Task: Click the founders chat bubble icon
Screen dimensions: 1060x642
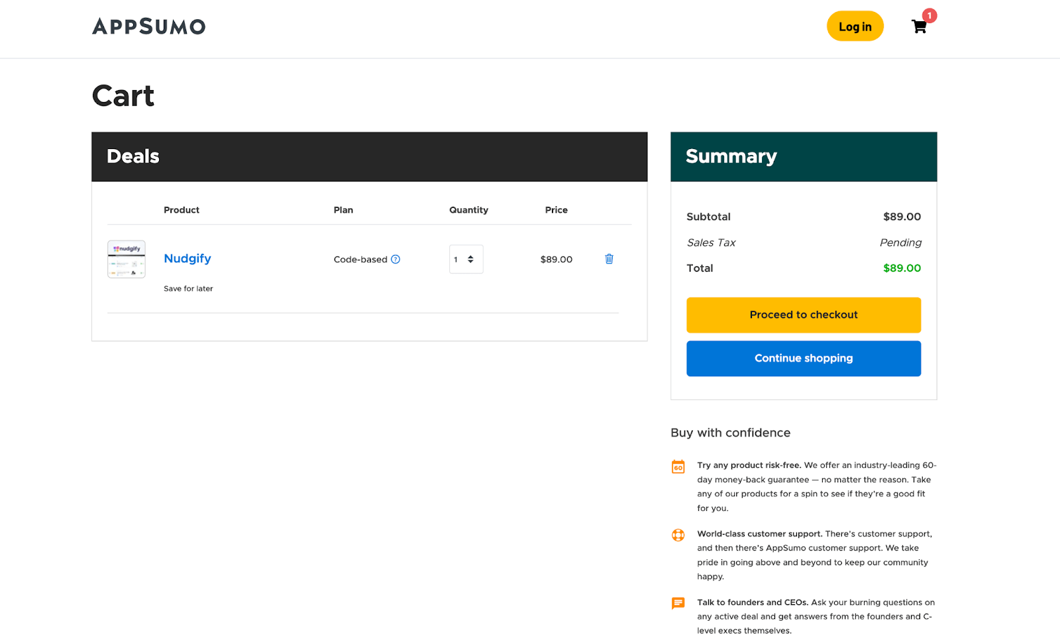Action: 678,603
